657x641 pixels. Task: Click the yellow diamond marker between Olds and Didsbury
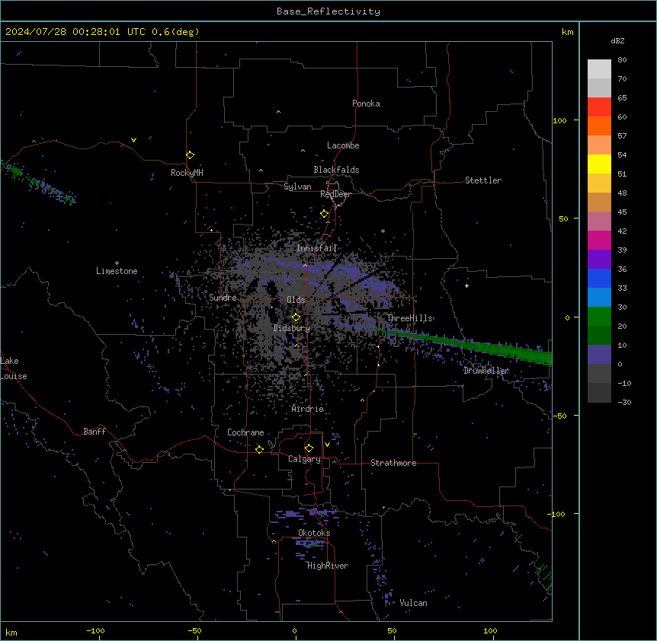tap(296, 317)
